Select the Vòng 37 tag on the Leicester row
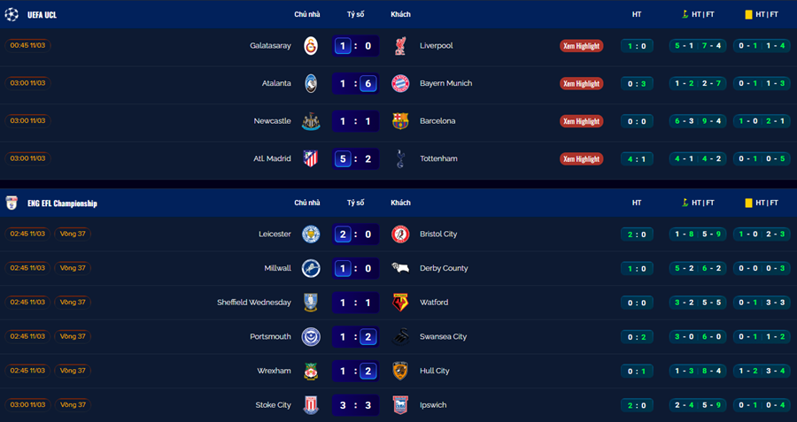The image size is (797, 422). [73, 234]
